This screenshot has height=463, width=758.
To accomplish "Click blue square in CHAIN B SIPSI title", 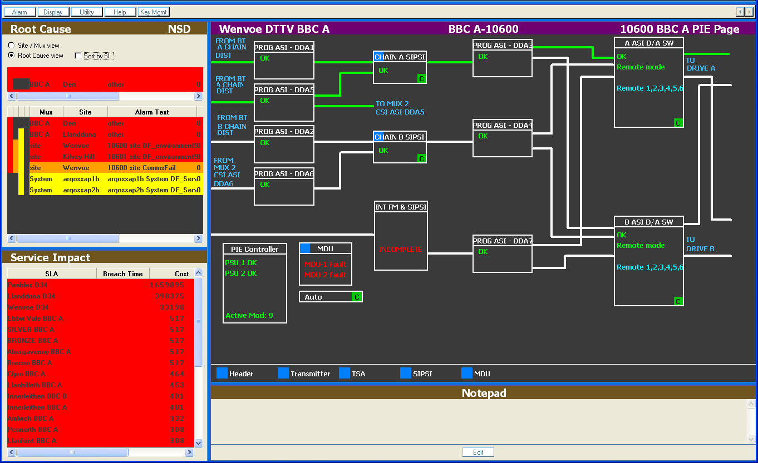I will (378, 137).
